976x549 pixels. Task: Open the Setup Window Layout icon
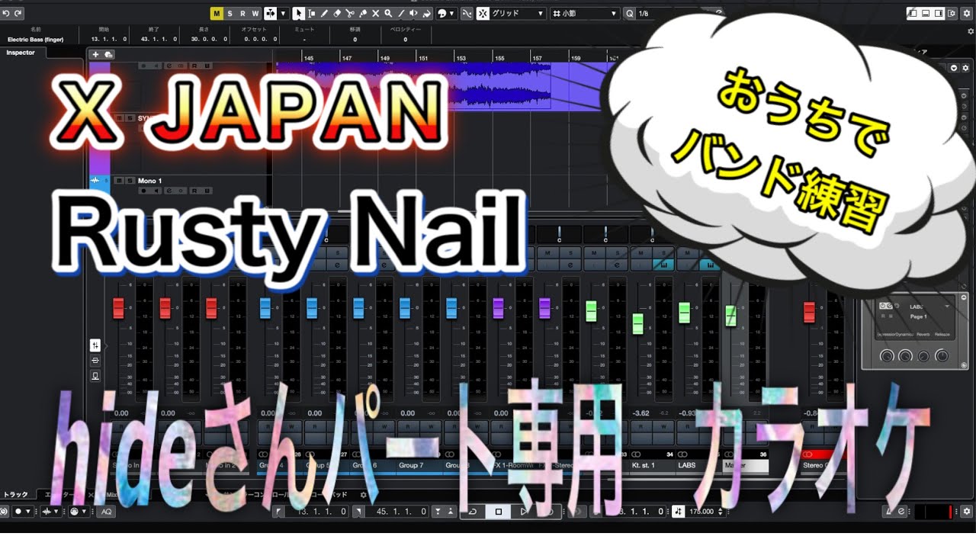pos(951,13)
